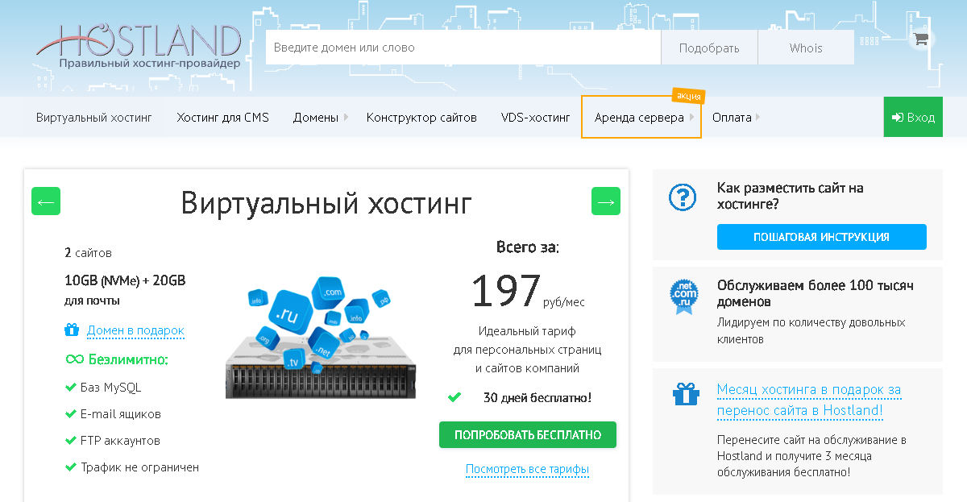
Task: Go to next tariff with right arrow
Action: 606,201
